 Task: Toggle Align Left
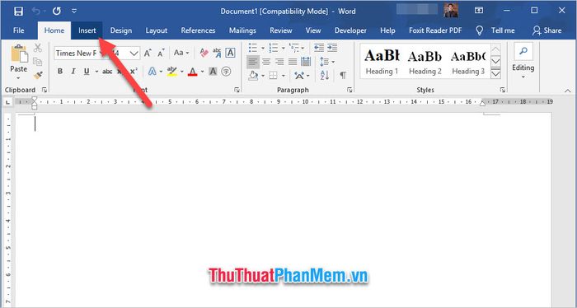253,62
